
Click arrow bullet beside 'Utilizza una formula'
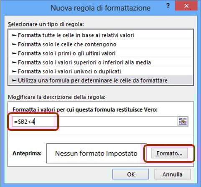click(14, 81)
